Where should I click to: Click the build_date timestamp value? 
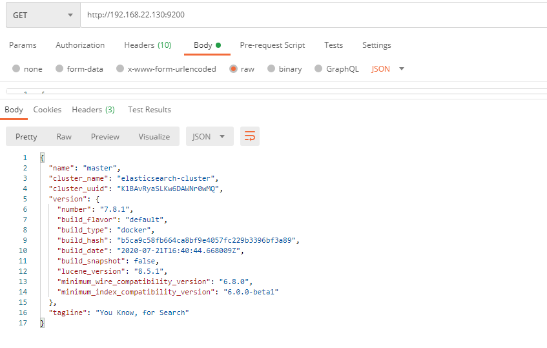pos(179,251)
